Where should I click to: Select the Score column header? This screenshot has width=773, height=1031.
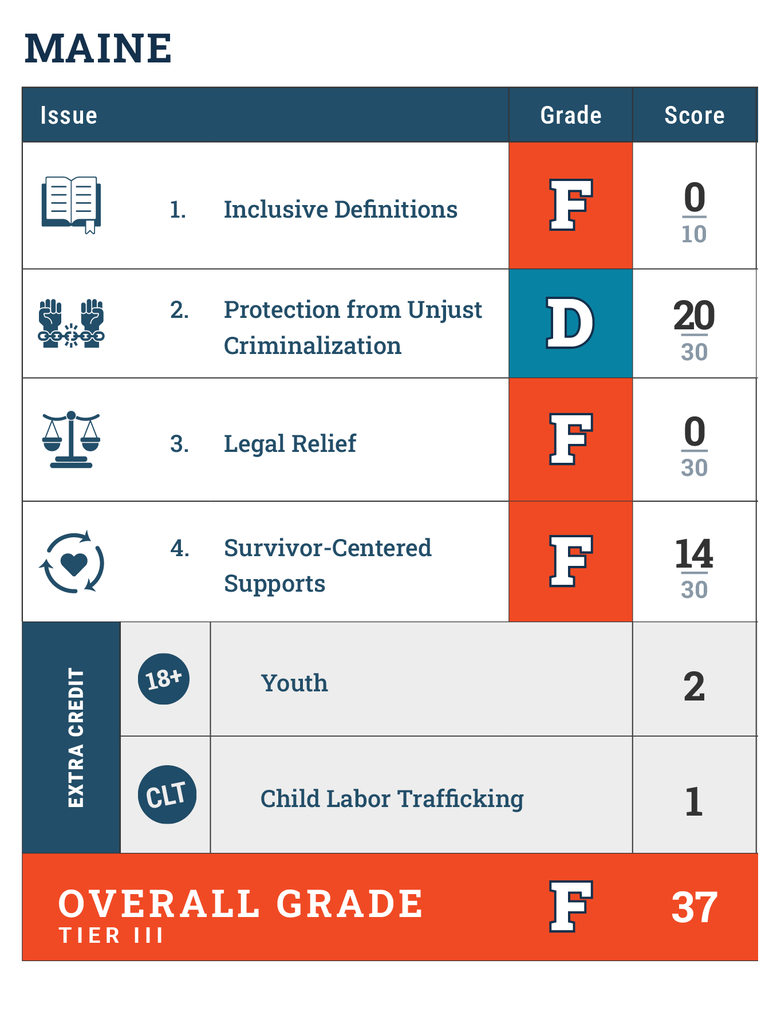click(694, 115)
